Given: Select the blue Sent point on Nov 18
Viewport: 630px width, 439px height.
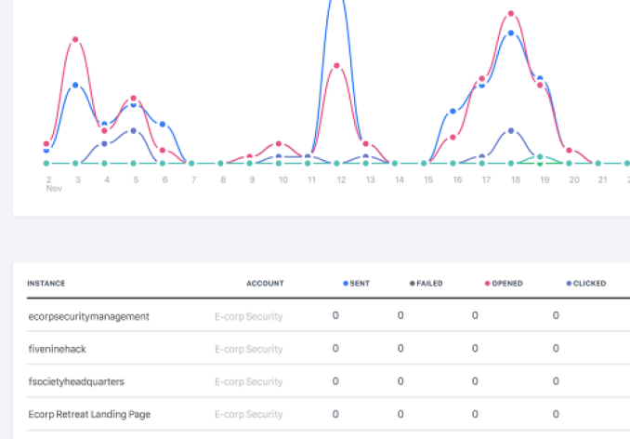Looking at the screenshot, I should (x=511, y=33).
